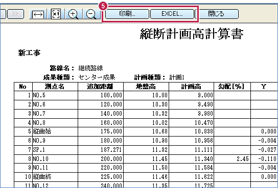Zoom in with the plus magnifier

click(x=74, y=14)
